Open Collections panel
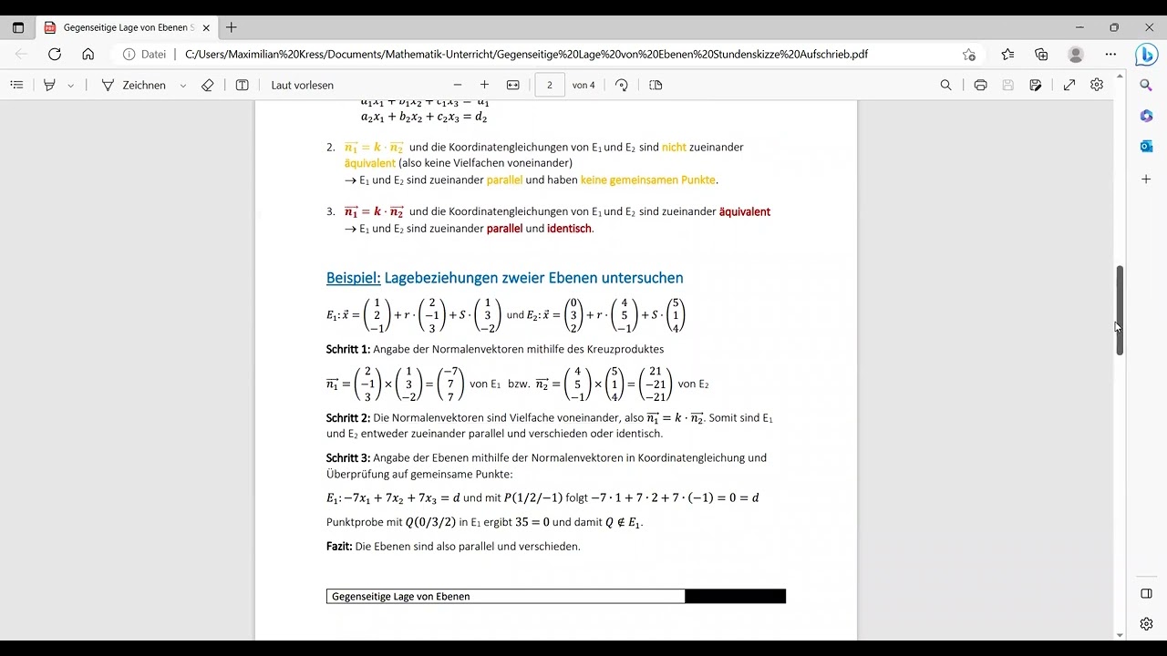Viewport: 1167px width, 656px height. click(x=1041, y=55)
